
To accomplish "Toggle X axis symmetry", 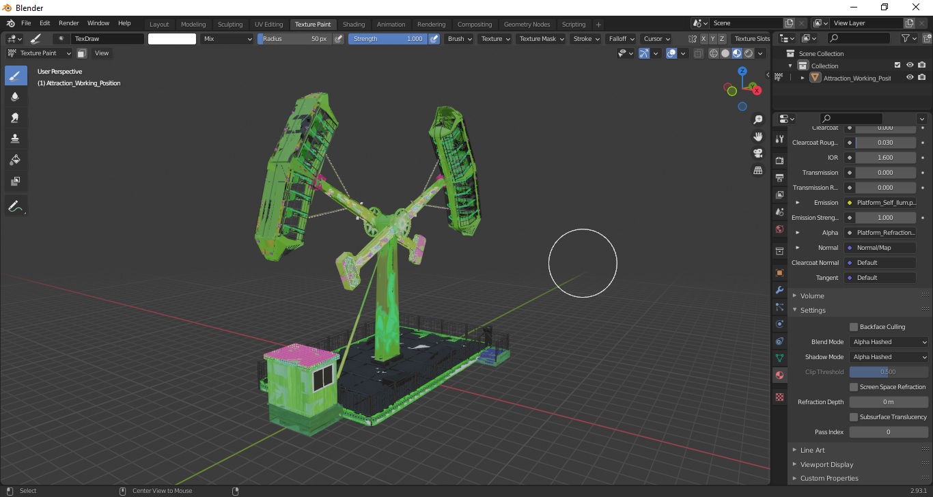I will point(704,39).
